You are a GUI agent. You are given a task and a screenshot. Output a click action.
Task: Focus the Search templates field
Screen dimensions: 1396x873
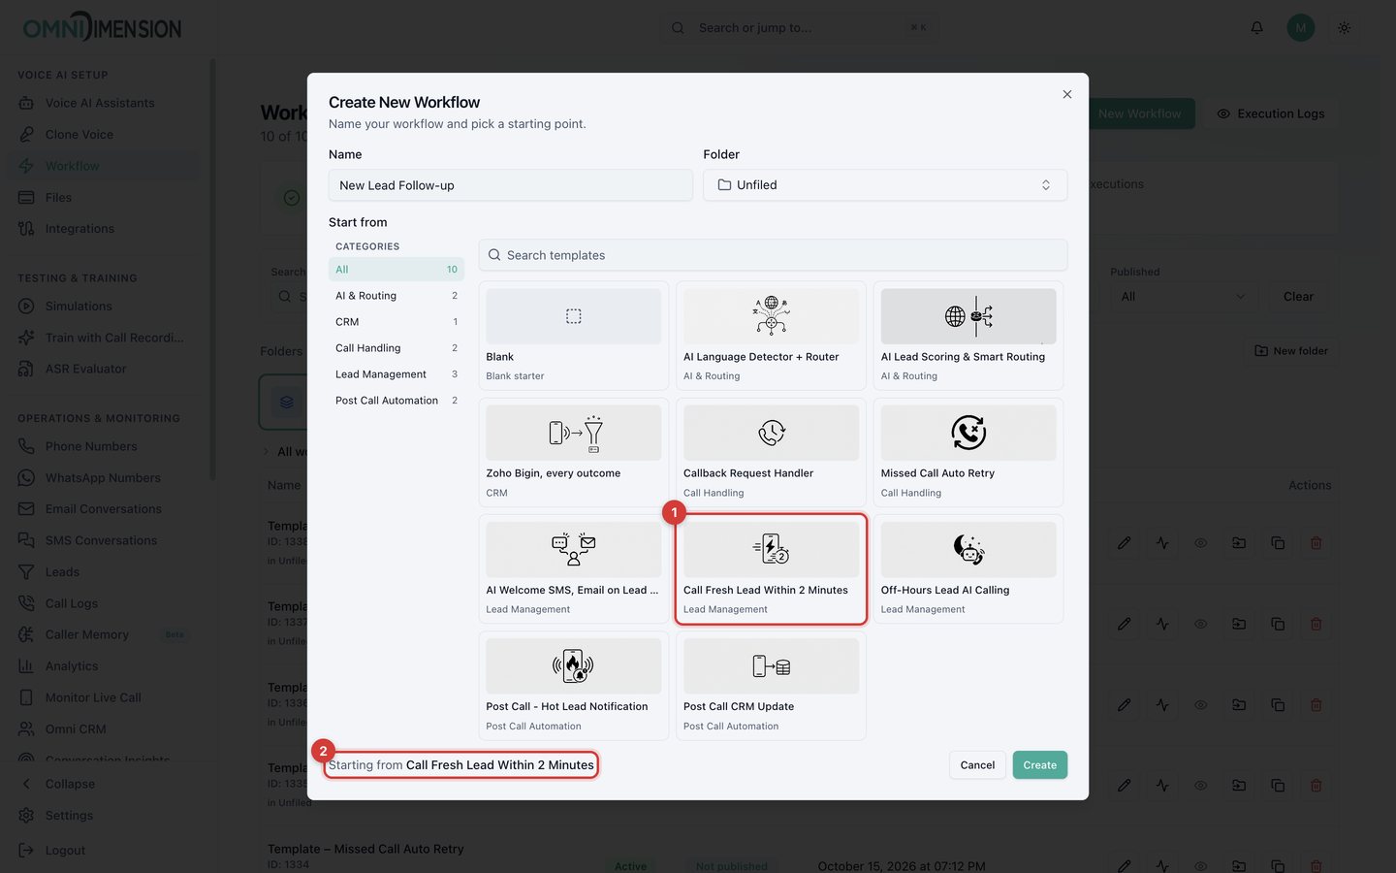tap(773, 255)
